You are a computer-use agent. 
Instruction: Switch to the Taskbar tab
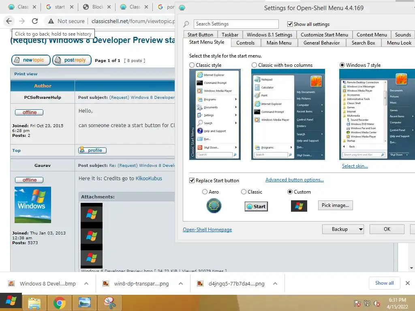point(230,35)
